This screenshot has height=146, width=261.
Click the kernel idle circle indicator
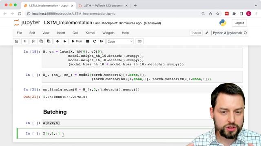[x=245, y=33]
